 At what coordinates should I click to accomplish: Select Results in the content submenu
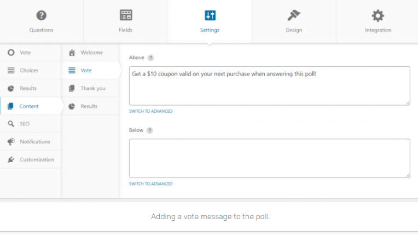click(x=89, y=106)
